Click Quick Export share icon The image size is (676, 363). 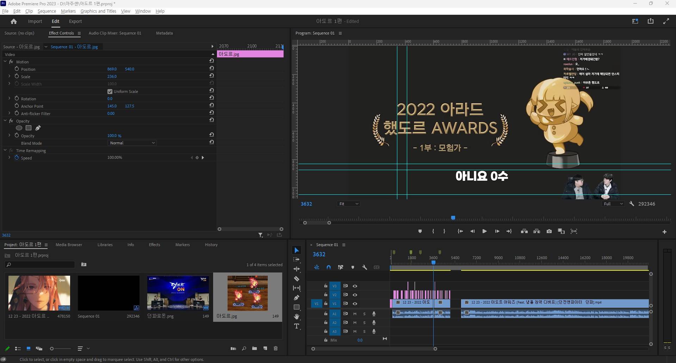pos(651,21)
